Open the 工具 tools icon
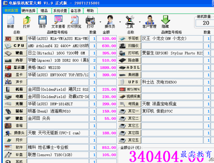Screen dimensions: 214x163 click(130, 22)
